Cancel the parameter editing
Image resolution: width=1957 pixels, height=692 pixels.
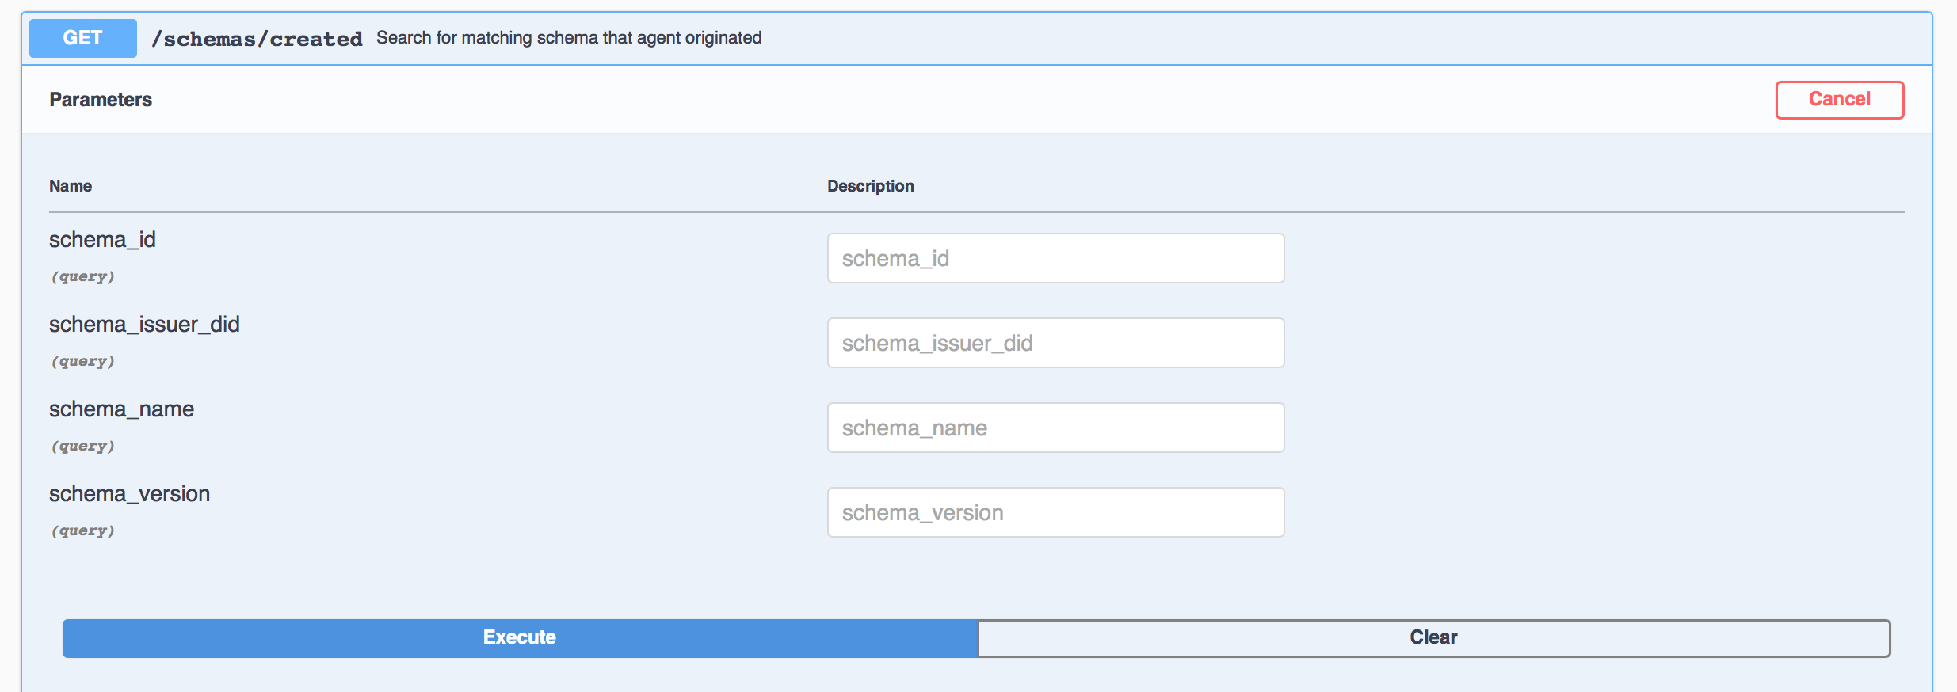coord(1839,100)
